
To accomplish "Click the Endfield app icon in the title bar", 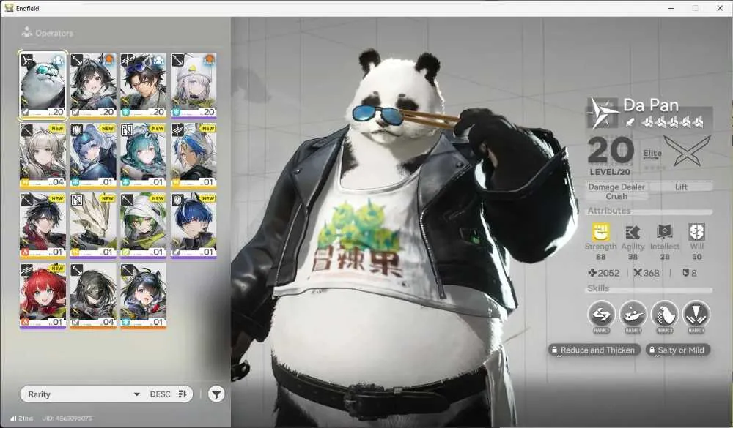I will point(8,8).
